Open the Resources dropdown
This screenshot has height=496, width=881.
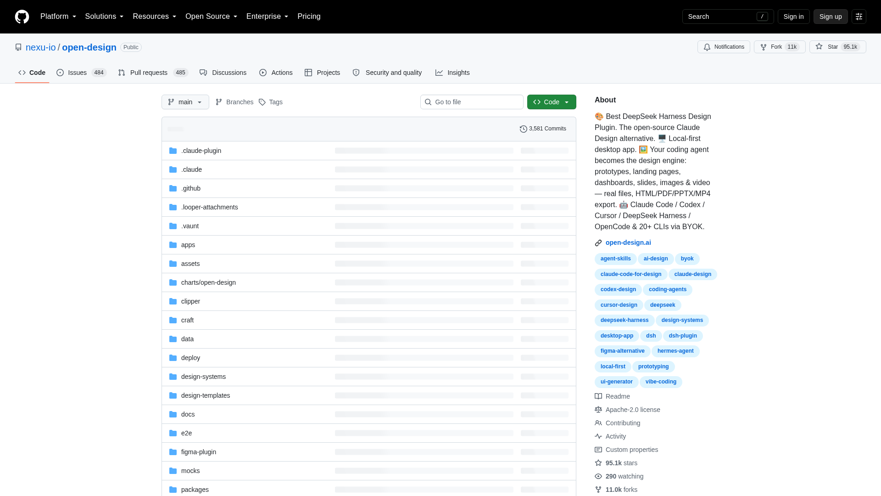[x=155, y=17]
